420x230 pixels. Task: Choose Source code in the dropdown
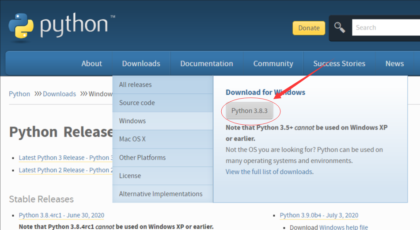pos(137,103)
